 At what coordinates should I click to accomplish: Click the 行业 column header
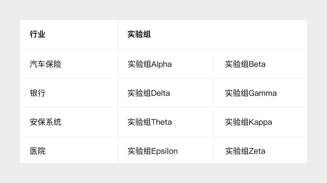coord(69,35)
